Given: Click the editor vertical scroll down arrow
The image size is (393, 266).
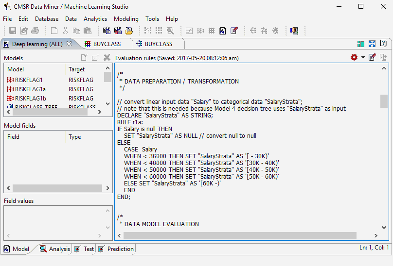Looking at the screenshot, I should [x=384, y=228].
